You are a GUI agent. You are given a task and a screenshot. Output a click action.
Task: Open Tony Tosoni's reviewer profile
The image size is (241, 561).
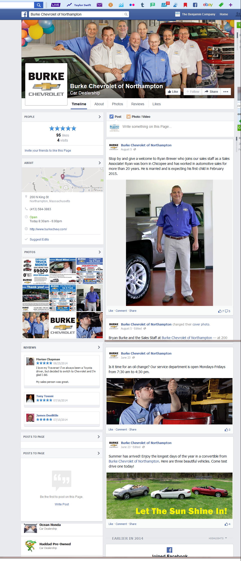pos(45,396)
